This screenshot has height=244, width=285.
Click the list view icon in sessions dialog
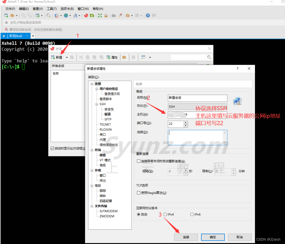(x=143, y=57)
